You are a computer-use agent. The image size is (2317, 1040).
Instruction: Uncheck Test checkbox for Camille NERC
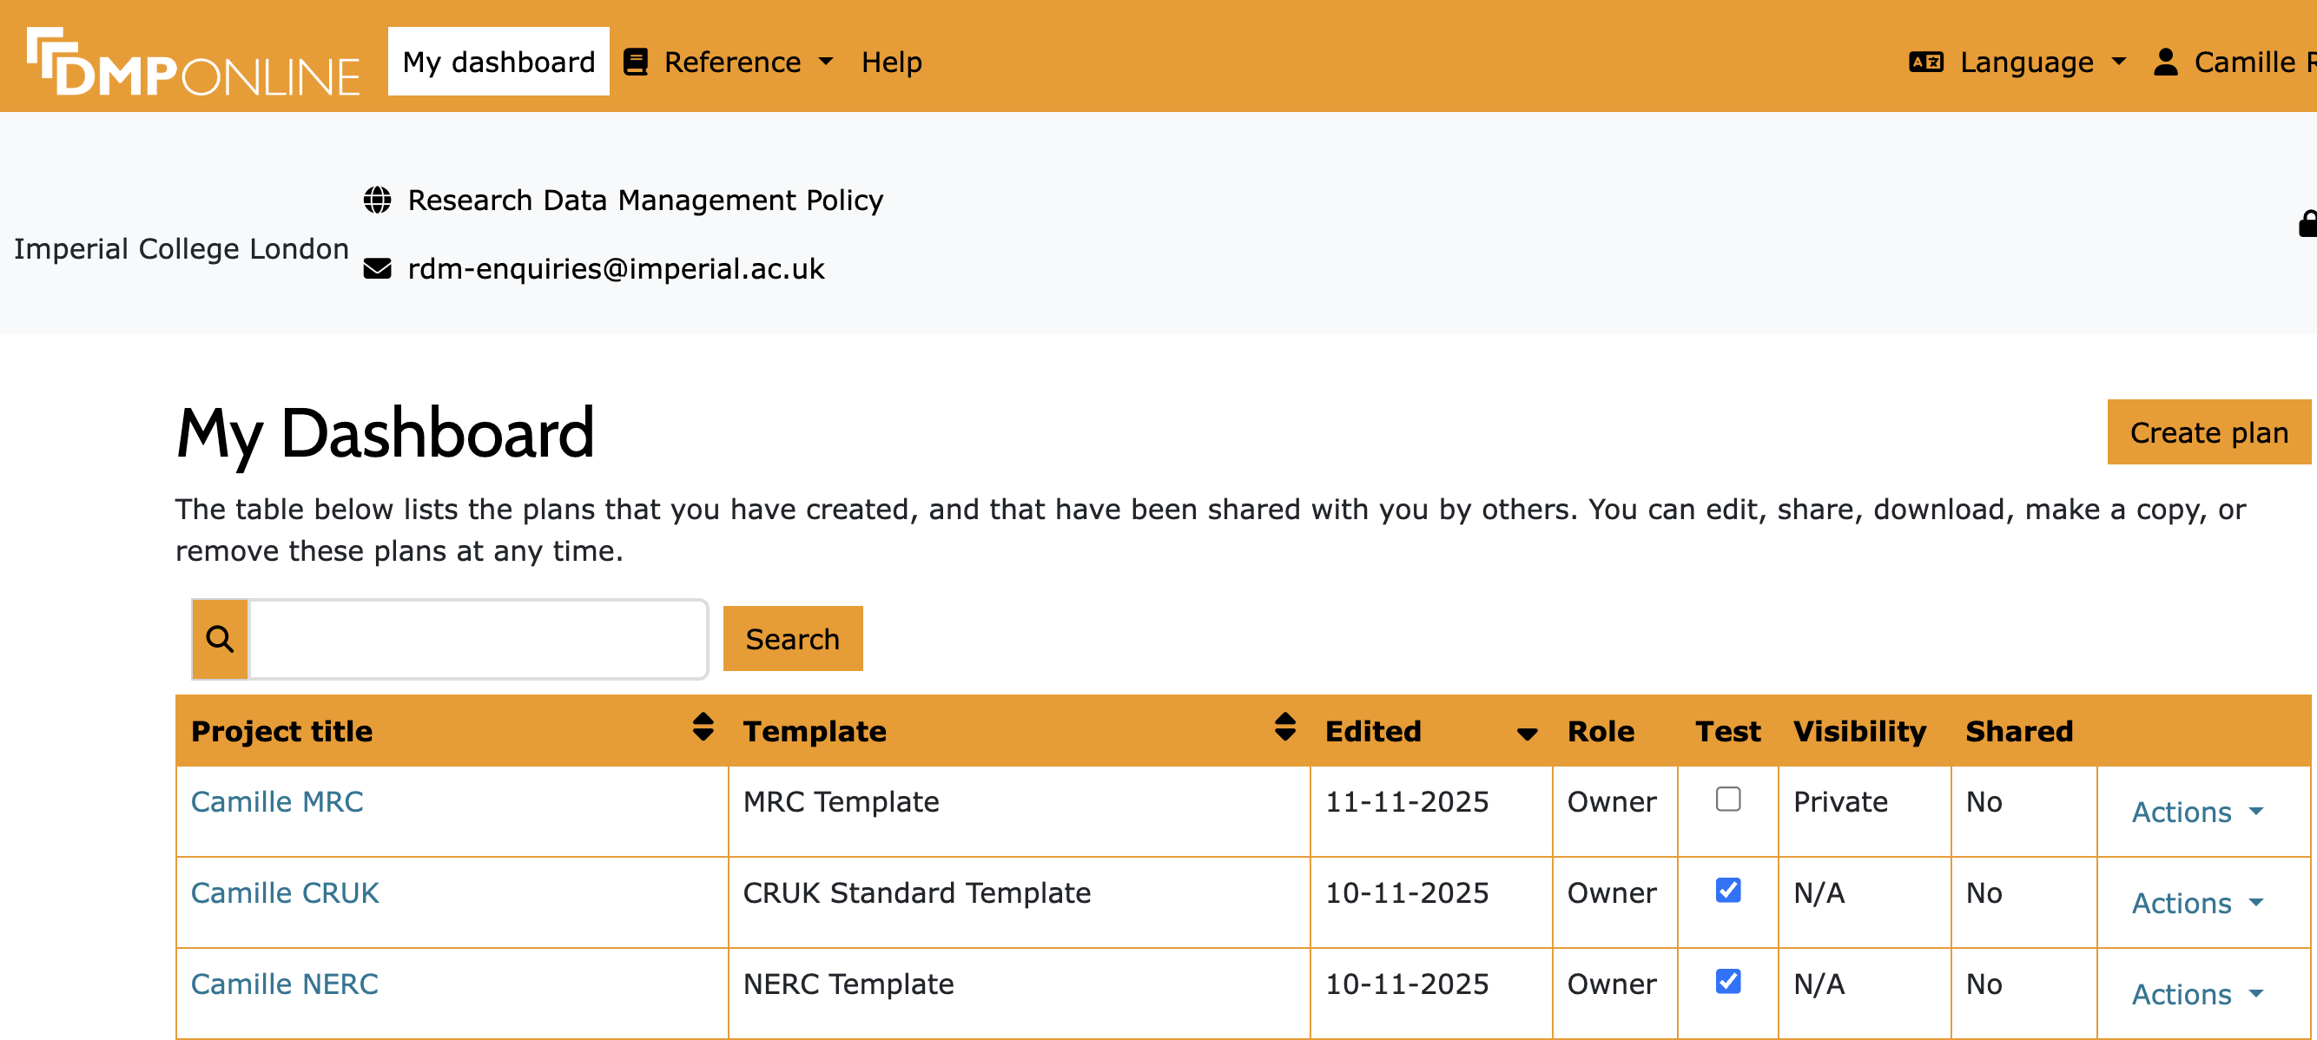point(1727,981)
